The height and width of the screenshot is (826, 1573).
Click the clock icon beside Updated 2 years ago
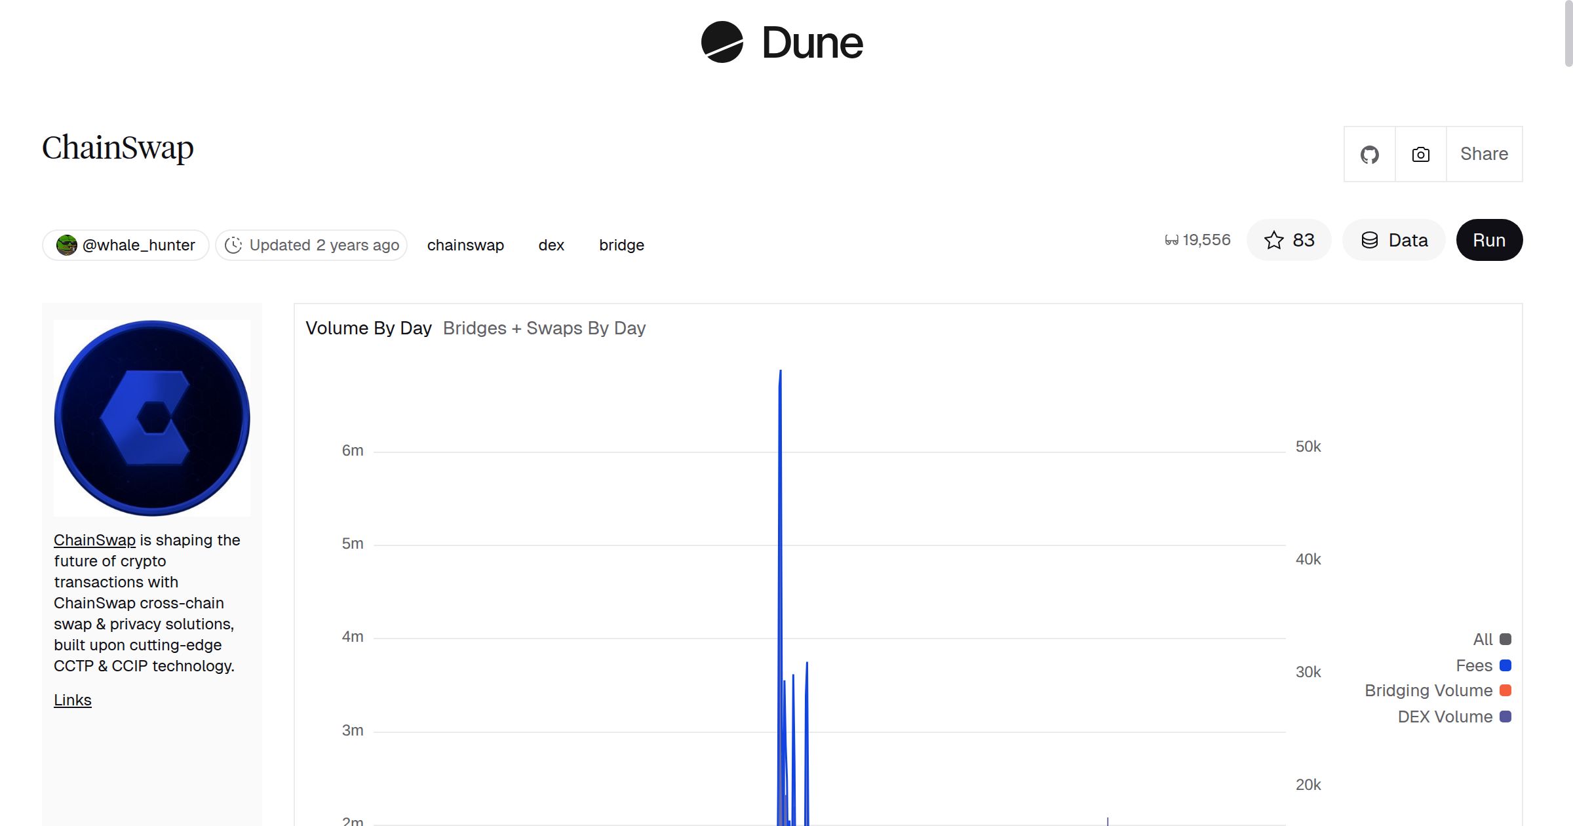pyautogui.click(x=234, y=245)
